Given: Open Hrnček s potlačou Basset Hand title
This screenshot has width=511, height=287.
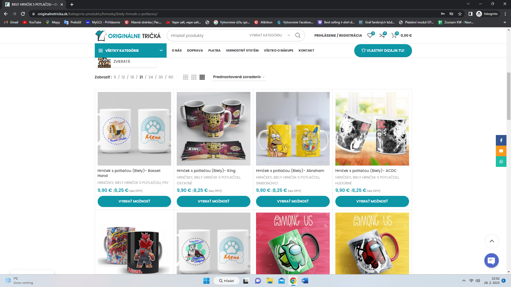Looking at the screenshot, I should (x=129, y=173).
